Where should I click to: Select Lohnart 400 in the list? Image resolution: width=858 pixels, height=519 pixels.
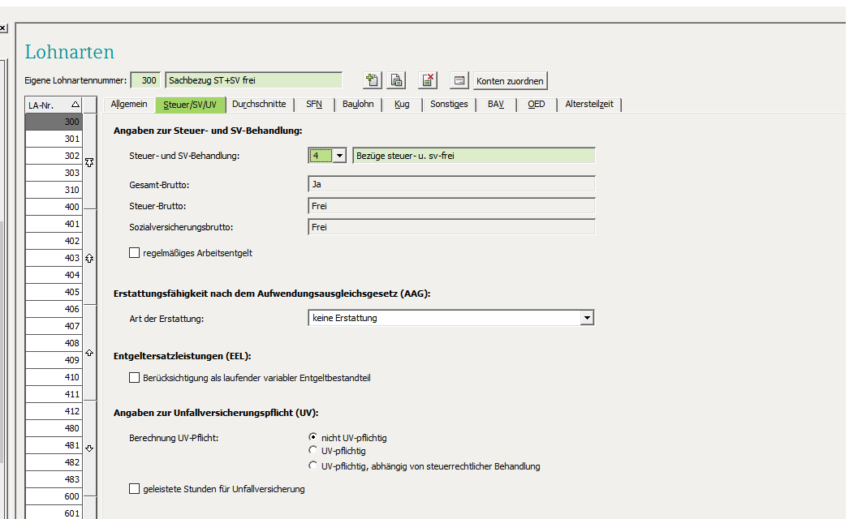point(54,207)
